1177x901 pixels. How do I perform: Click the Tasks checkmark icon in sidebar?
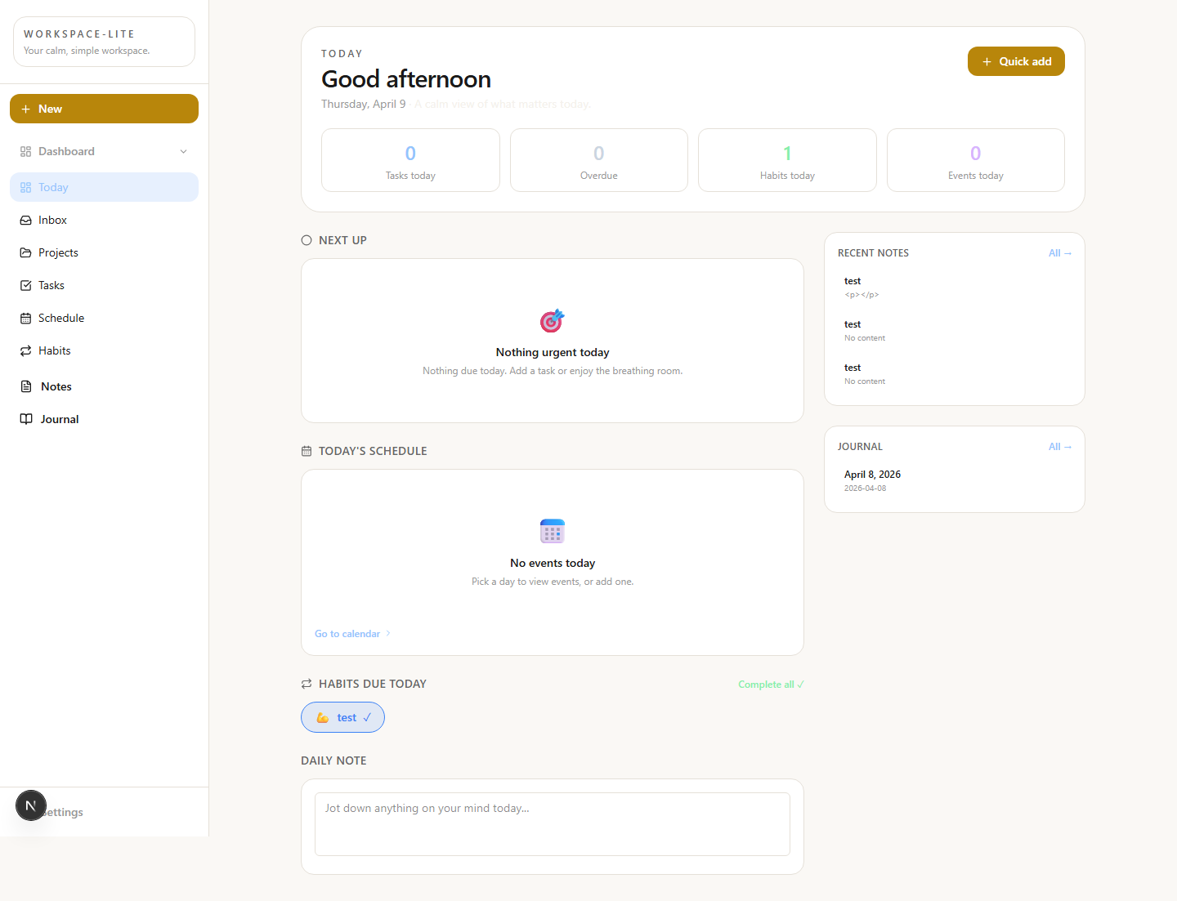pyautogui.click(x=27, y=285)
